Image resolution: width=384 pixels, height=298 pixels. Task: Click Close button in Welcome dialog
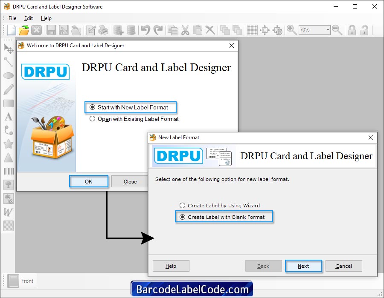[x=130, y=181]
